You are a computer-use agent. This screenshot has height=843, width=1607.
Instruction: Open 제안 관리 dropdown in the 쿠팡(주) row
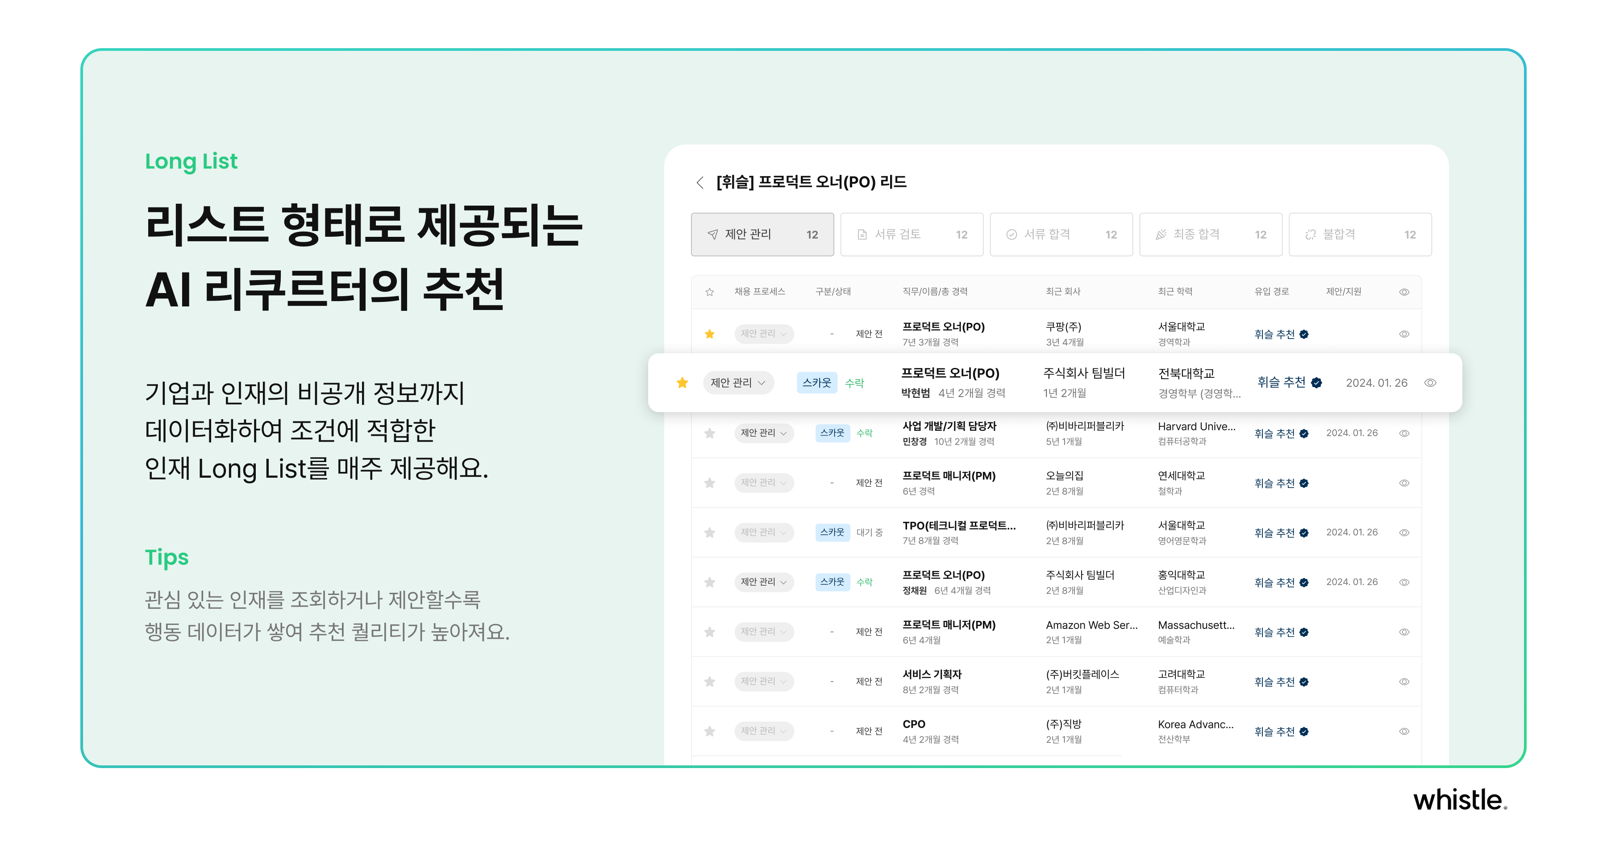pyautogui.click(x=764, y=334)
